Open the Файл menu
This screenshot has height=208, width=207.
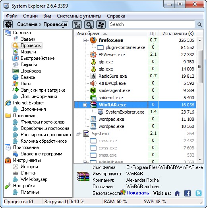12,16
